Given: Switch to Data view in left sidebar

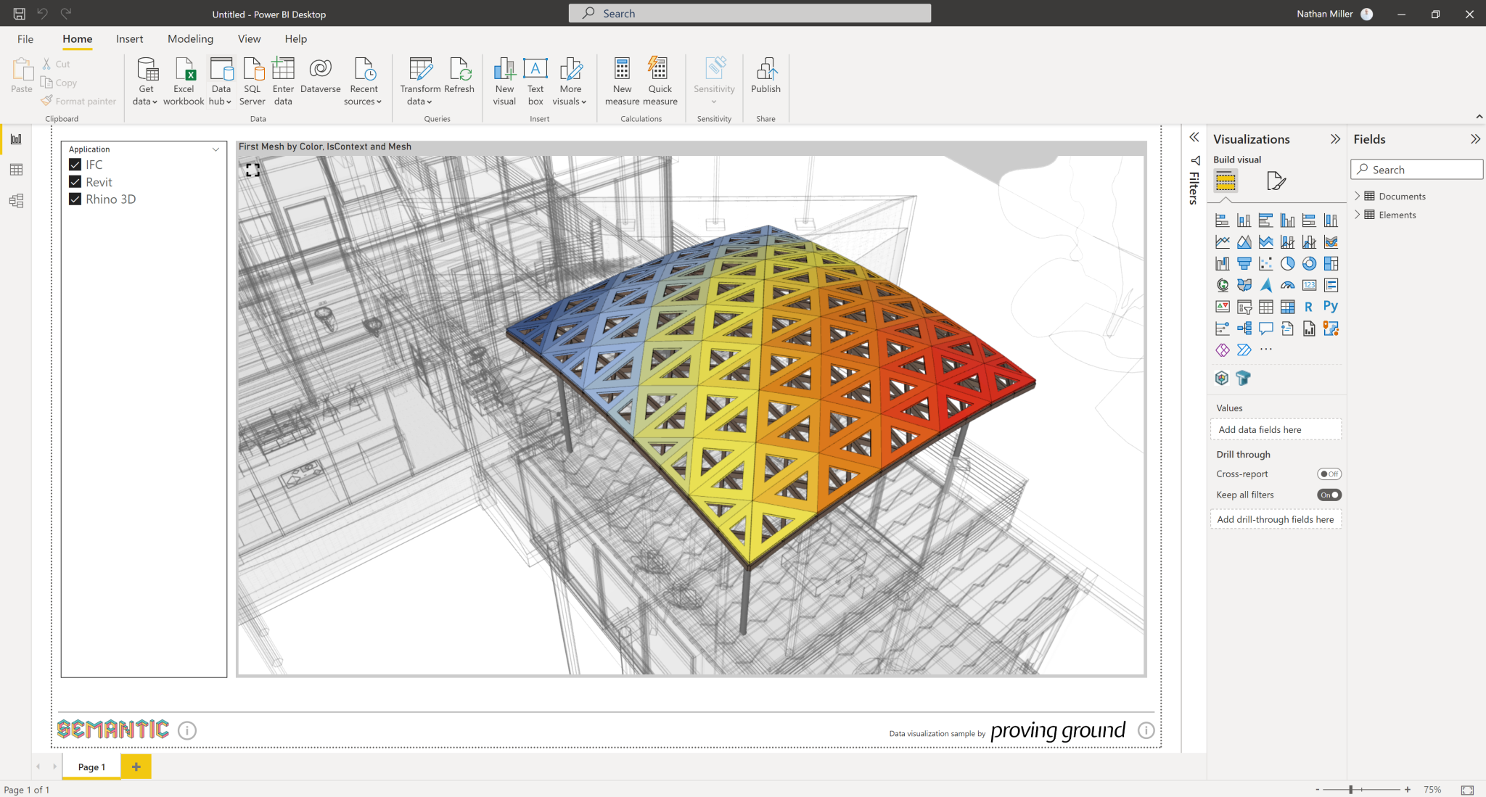Looking at the screenshot, I should [16, 169].
